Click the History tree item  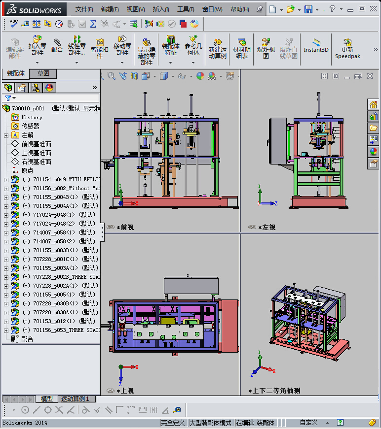click(32, 117)
